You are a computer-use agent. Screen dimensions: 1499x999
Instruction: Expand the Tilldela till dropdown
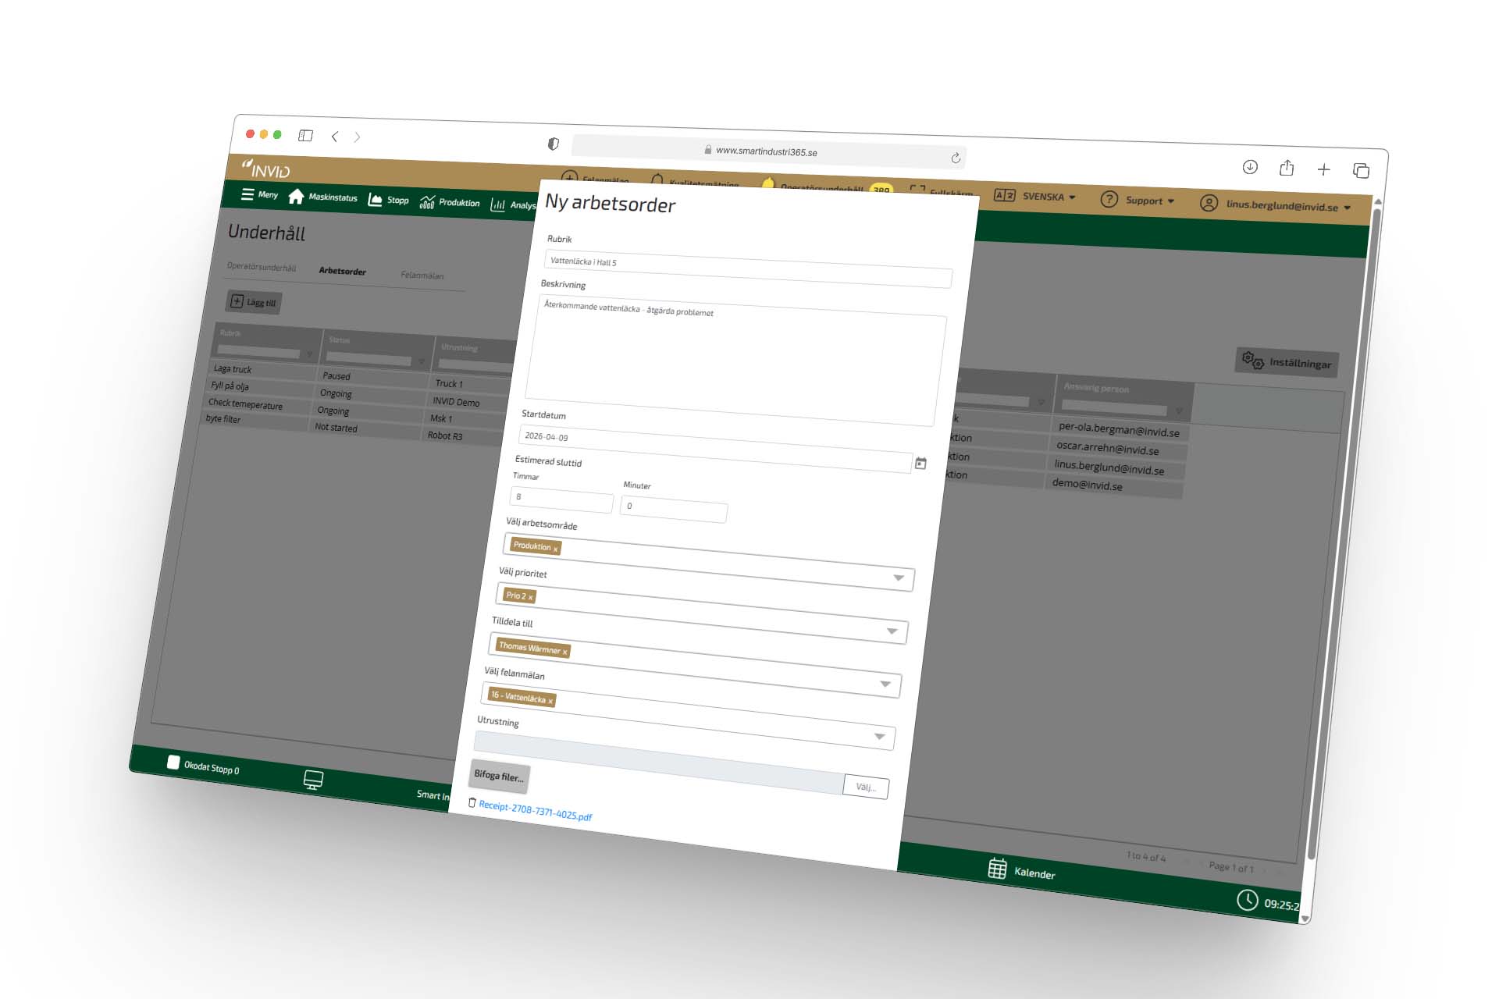coord(885,684)
